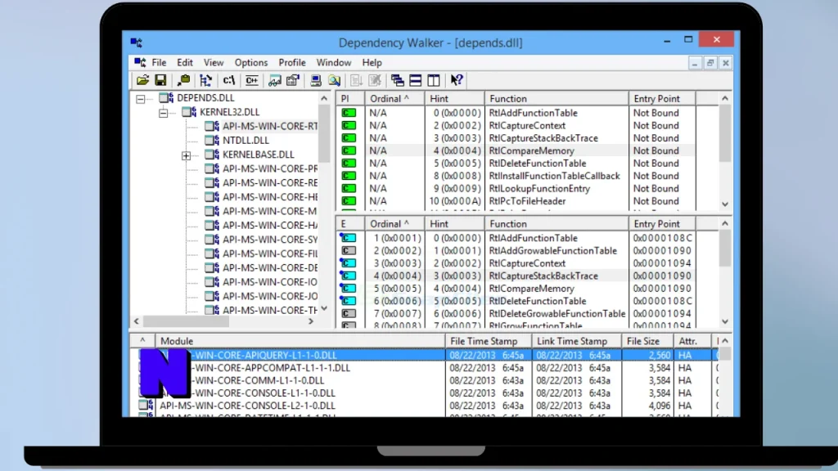Sort module list by File Time Stamp
Image resolution: width=838 pixels, height=471 pixels.
(488, 341)
